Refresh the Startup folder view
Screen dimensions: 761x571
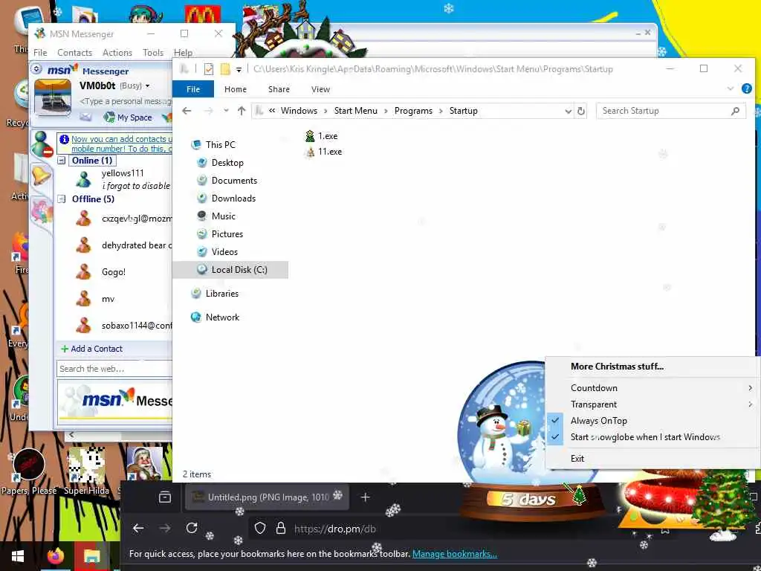(x=581, y=111)
